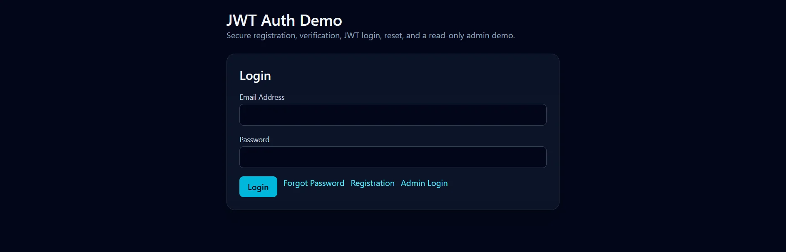The width and height of the screenshot is (786, 252).
Task: Click the subtitle about secure registration
Action: coord(371,36)
